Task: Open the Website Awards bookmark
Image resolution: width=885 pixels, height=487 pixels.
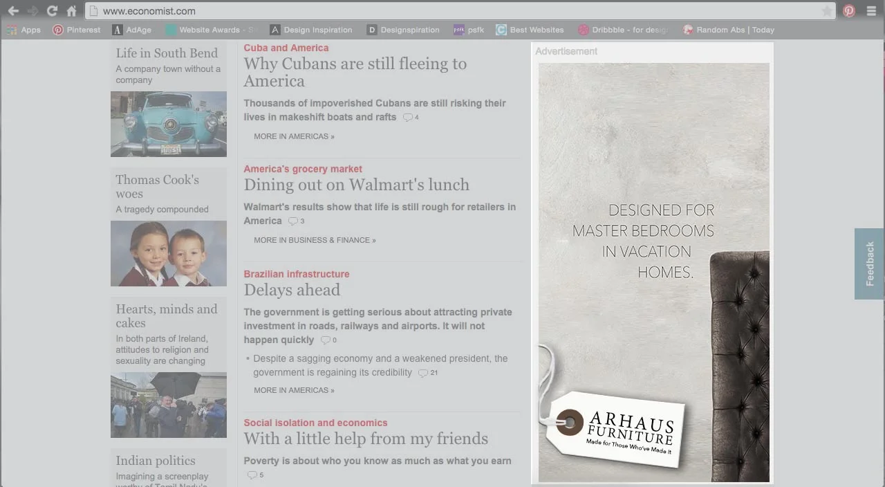Action: (x=211, y=30)
